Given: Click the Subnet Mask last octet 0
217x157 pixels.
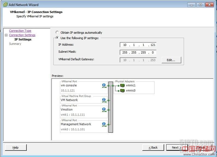Looking at the screenshot, I should click(153, 52).
